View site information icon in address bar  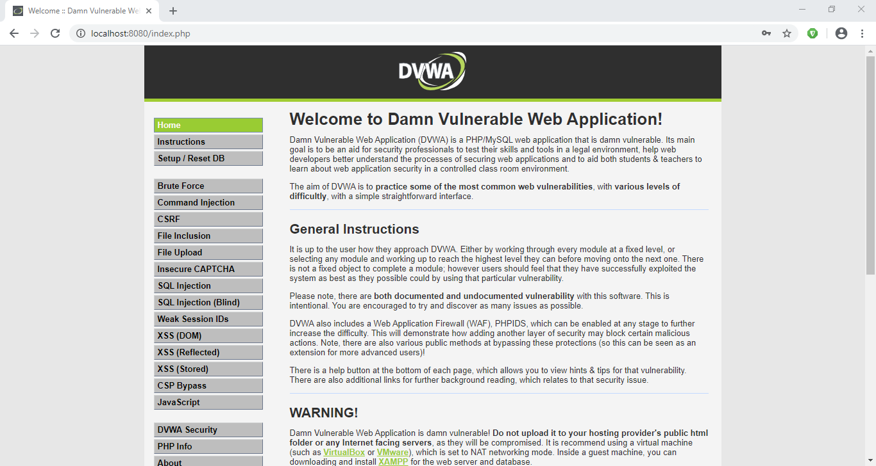tap(81, 33)
